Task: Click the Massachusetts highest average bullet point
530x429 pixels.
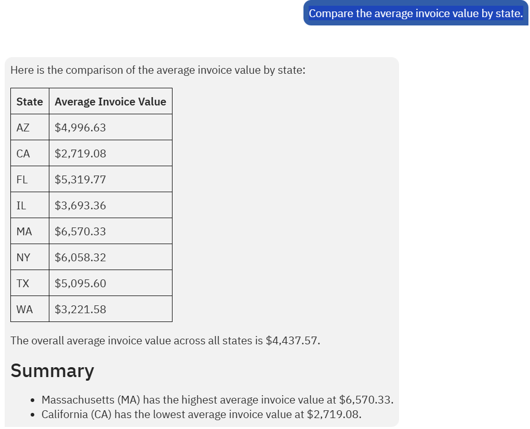Action: [x=217, y=400]
